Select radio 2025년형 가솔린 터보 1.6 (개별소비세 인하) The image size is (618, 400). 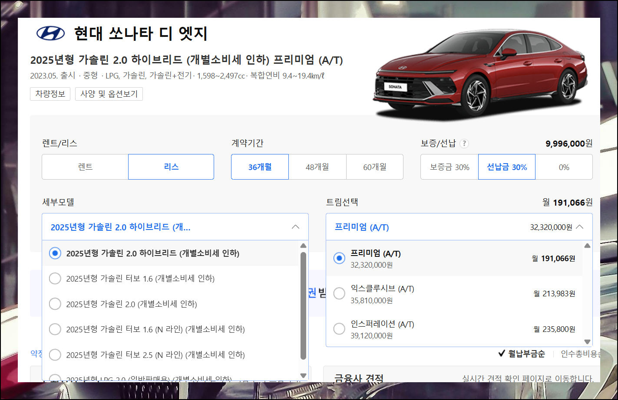(55, 278)
